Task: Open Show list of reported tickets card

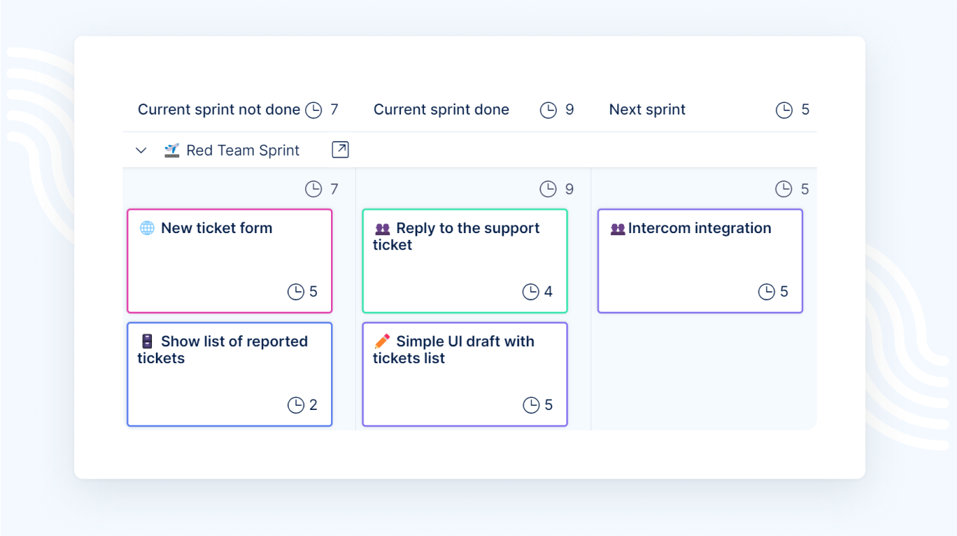Action: pyautogui.click(x=229, y=374)
